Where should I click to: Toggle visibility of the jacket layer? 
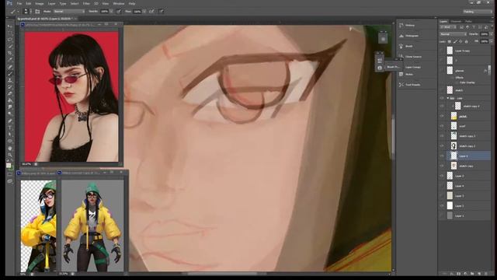pos(442,116)
